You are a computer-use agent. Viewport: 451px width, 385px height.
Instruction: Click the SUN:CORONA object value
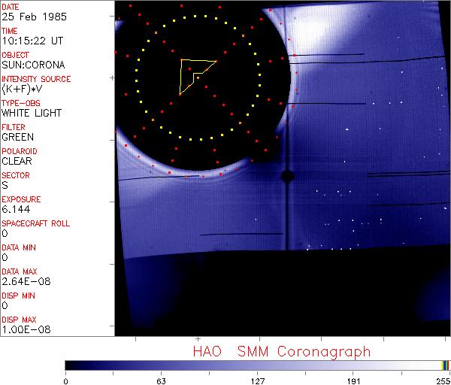point(31,65)
